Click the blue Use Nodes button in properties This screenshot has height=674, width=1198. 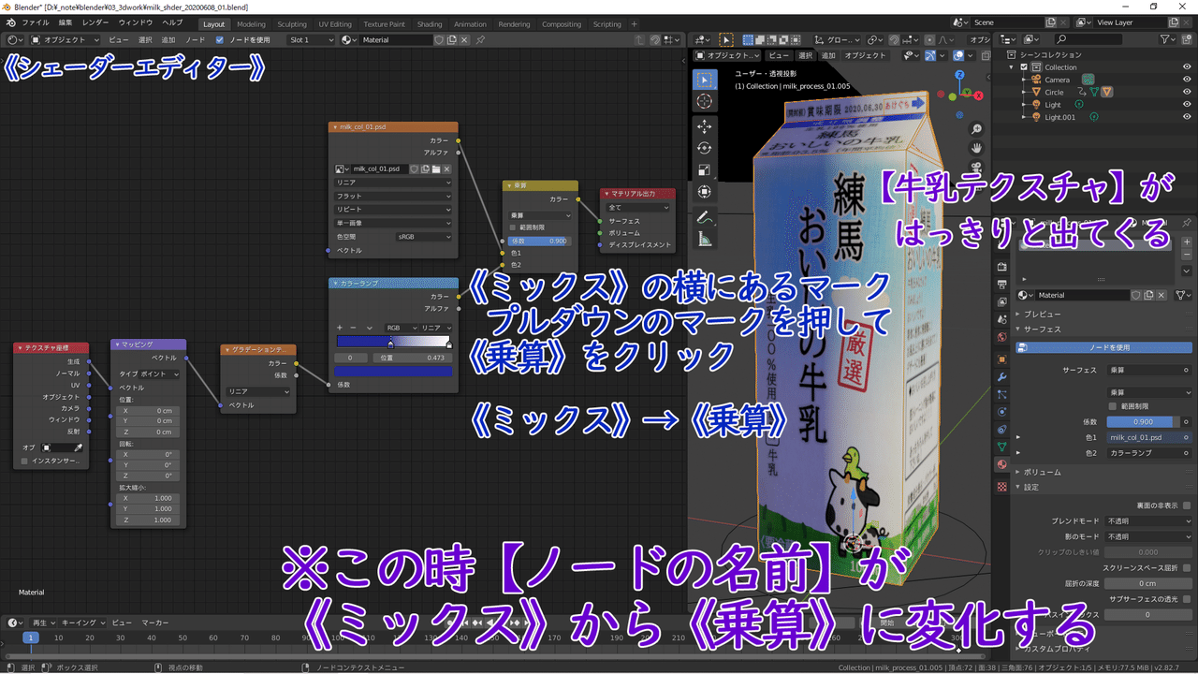coord(1104,347)
